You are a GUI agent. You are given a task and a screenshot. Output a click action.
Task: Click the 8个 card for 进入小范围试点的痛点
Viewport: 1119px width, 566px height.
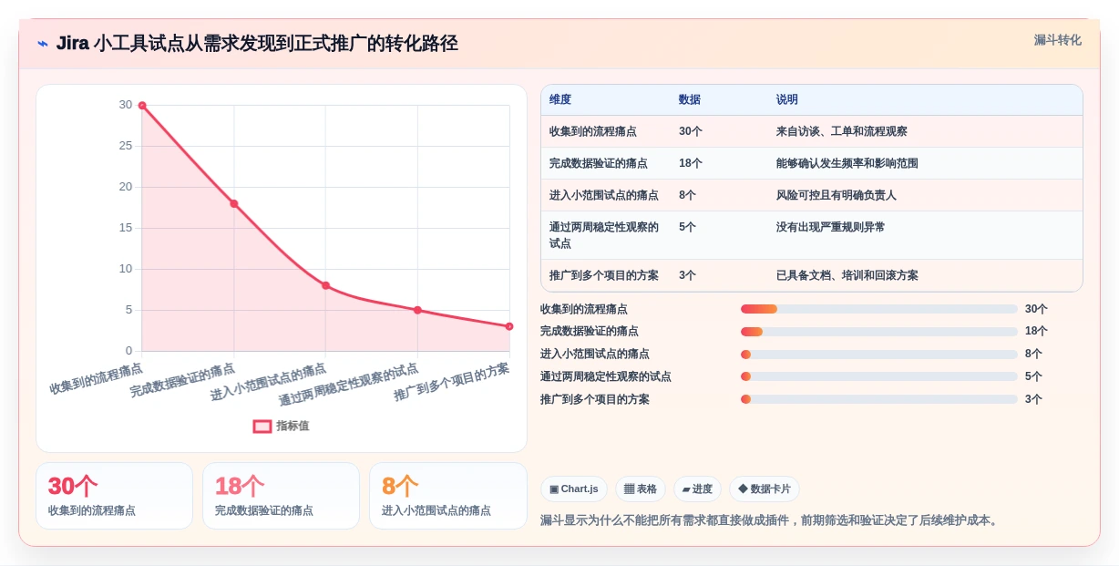(448, 496)
